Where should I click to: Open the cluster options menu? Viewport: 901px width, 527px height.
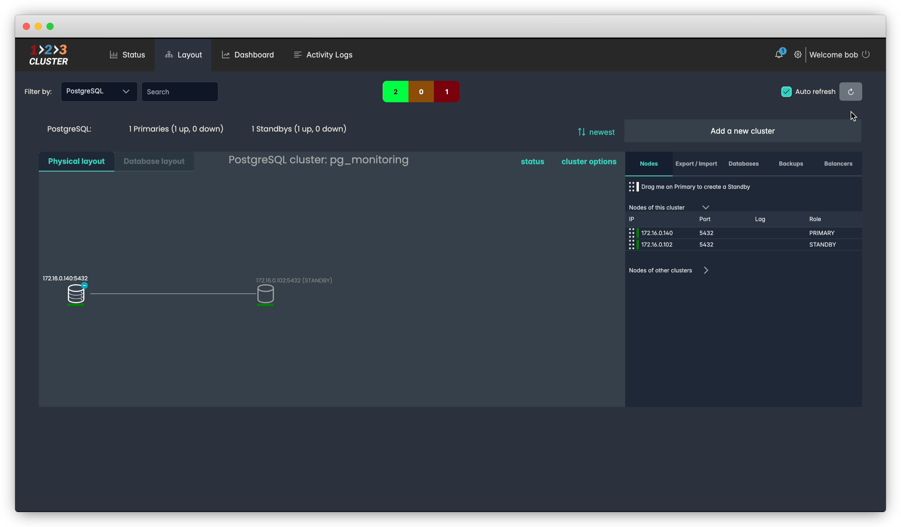click(x=589, y=161)
